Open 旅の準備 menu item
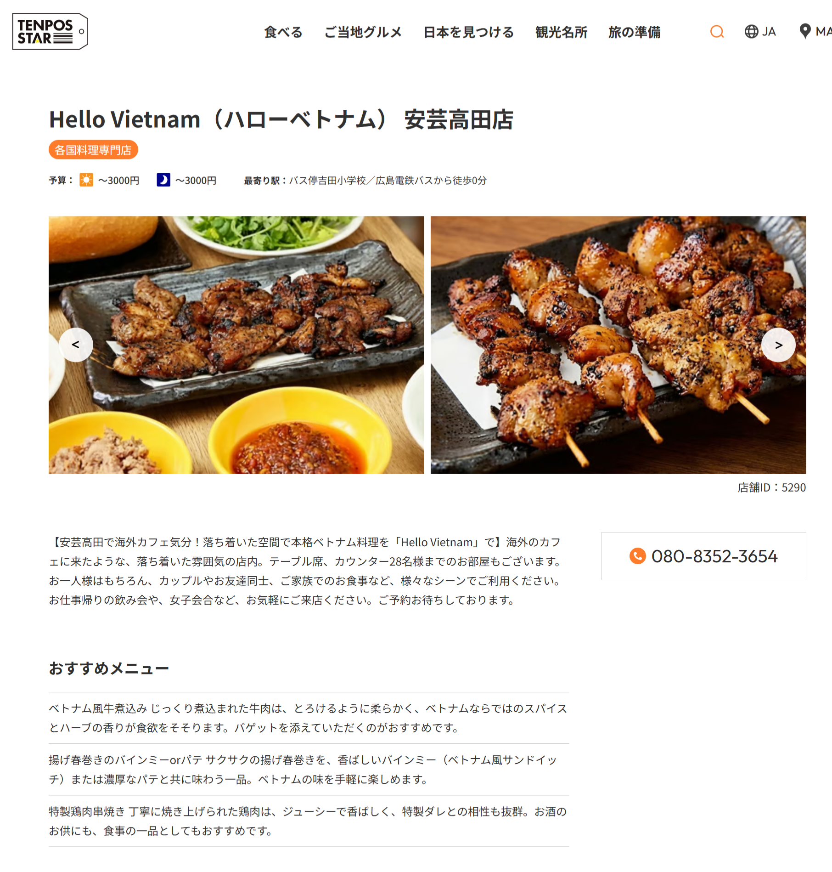 pos(634,32)
